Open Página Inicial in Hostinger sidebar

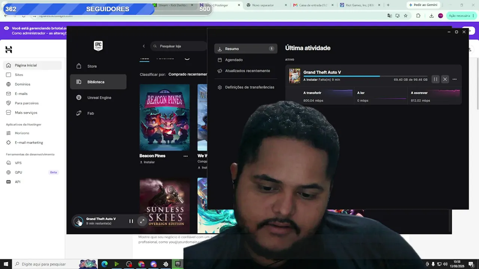tap(32, 65)
